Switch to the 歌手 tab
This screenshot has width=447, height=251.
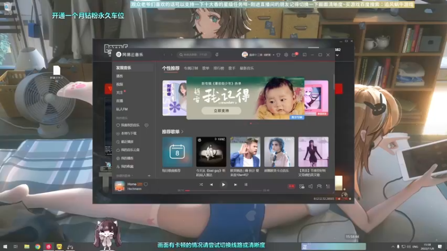[232, 68]
